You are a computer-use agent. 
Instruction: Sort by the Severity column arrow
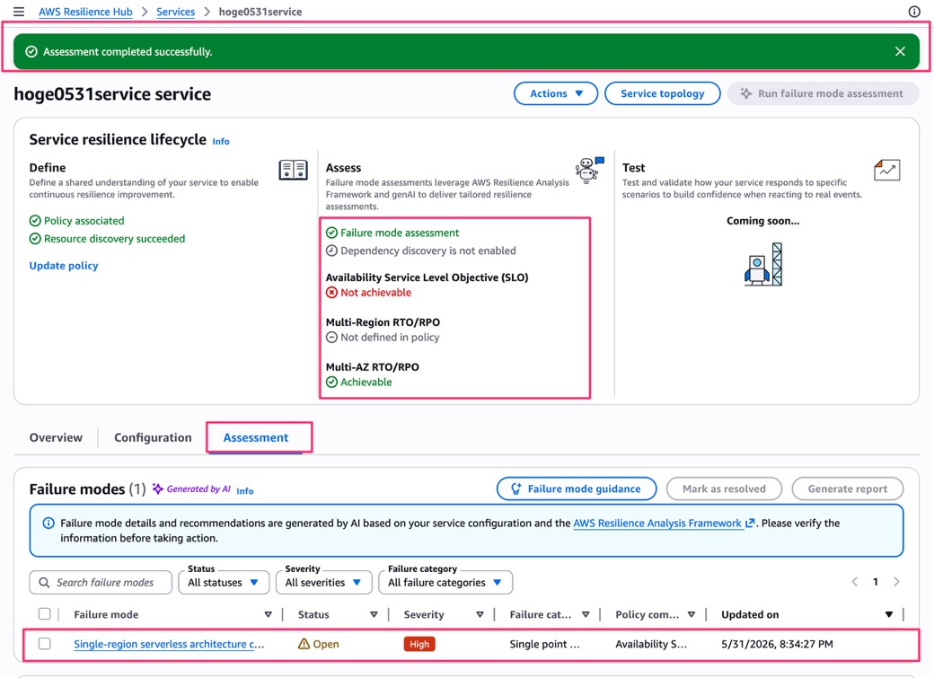pyautogui.click(x=480, y=614)
